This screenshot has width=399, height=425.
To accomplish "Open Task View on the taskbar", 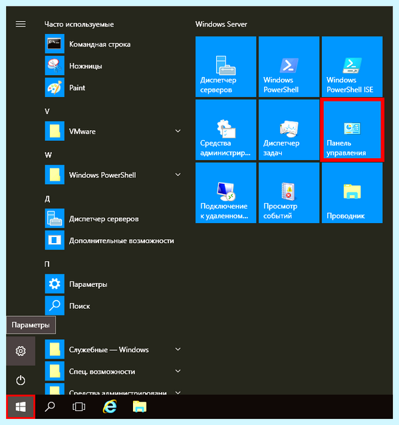I will [x=78, y=406].
